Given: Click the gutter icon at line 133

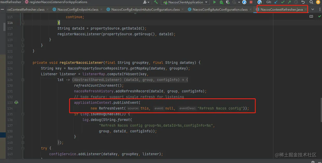Looking at the screenshot, I should point(16,103).
